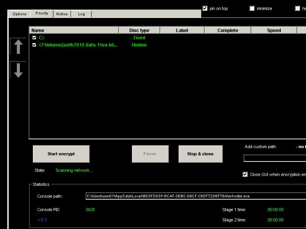The width and height of the screenshot is (306, 229).
Task: View the Log tab
Action: tap(81, 14)
